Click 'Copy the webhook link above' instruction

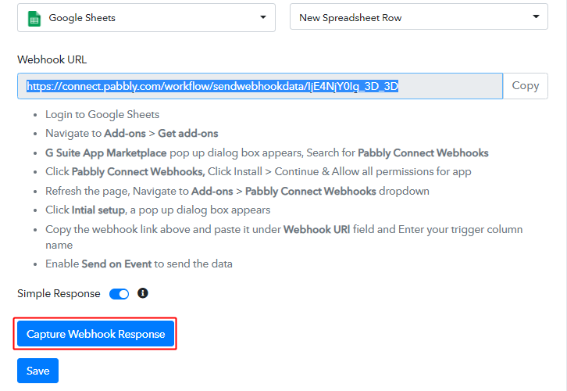(283, 237)
